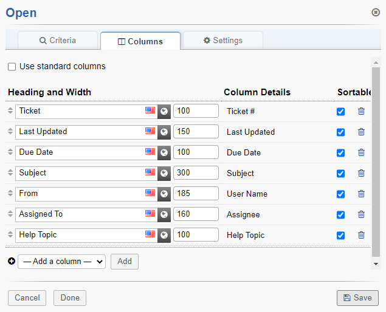This screenshot has width=386, height=312.
Task: Click the Cancel button
Action: 27,298
